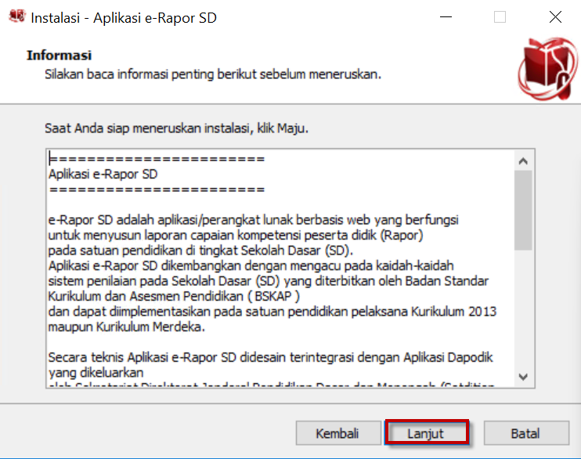Screen dimensions: 581x459
Task: Click the information box scrollbar thumb
Action: pyautogui.click(x=523, y=210)
